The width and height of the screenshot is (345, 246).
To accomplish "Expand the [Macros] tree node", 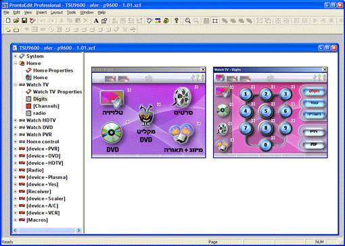I will (16, 220).
